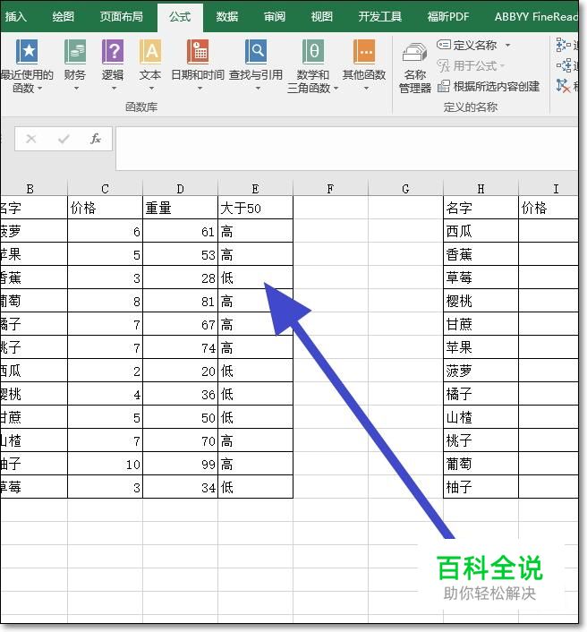
Task: Select 西瓜 in column H
Action: (x=481, y=231)
